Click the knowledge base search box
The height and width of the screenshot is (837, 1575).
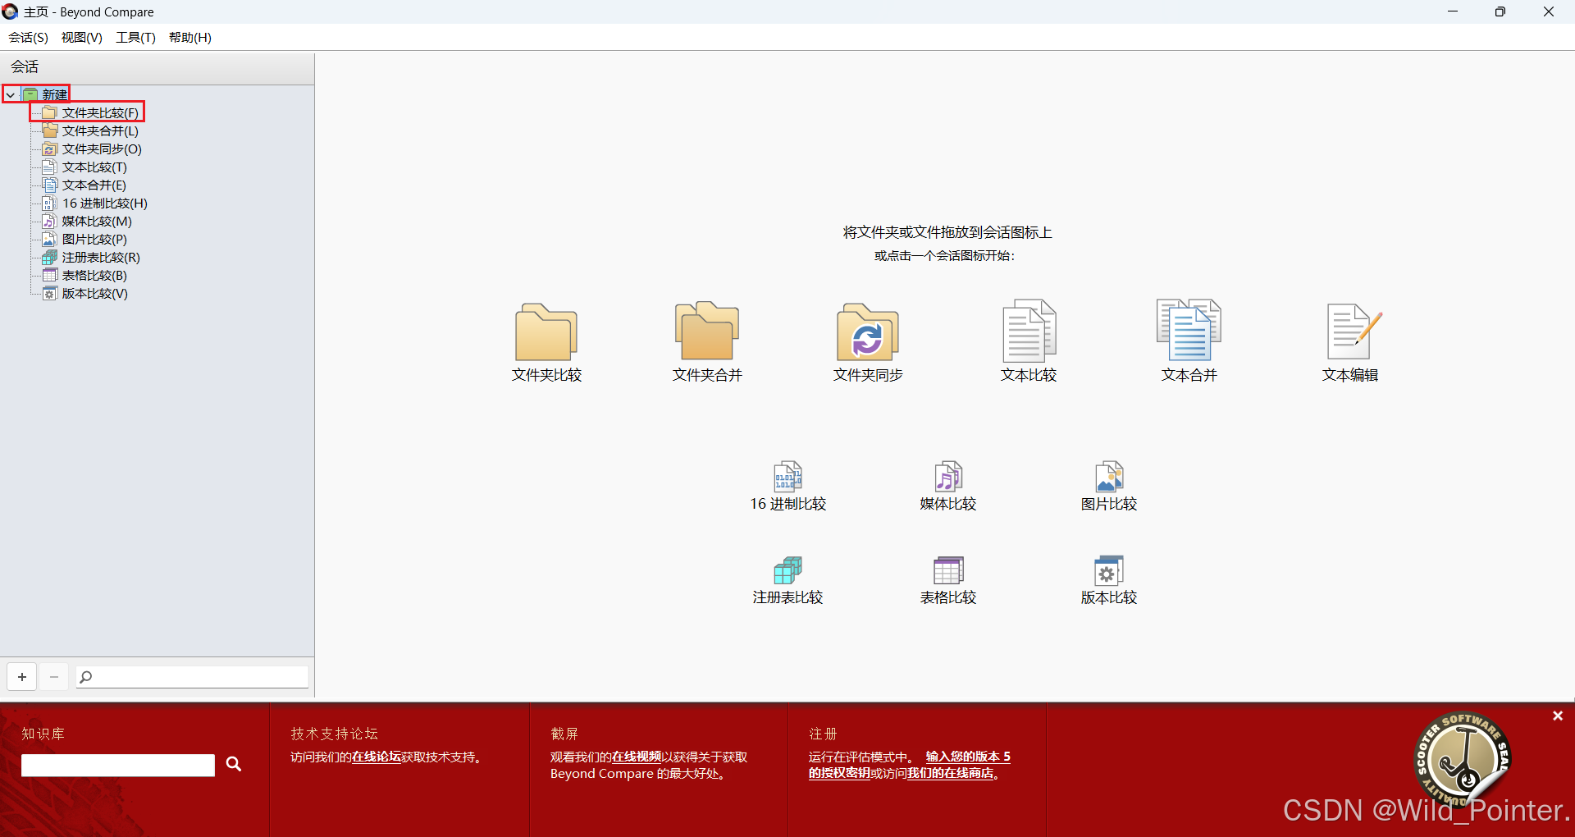click(117, 765)
